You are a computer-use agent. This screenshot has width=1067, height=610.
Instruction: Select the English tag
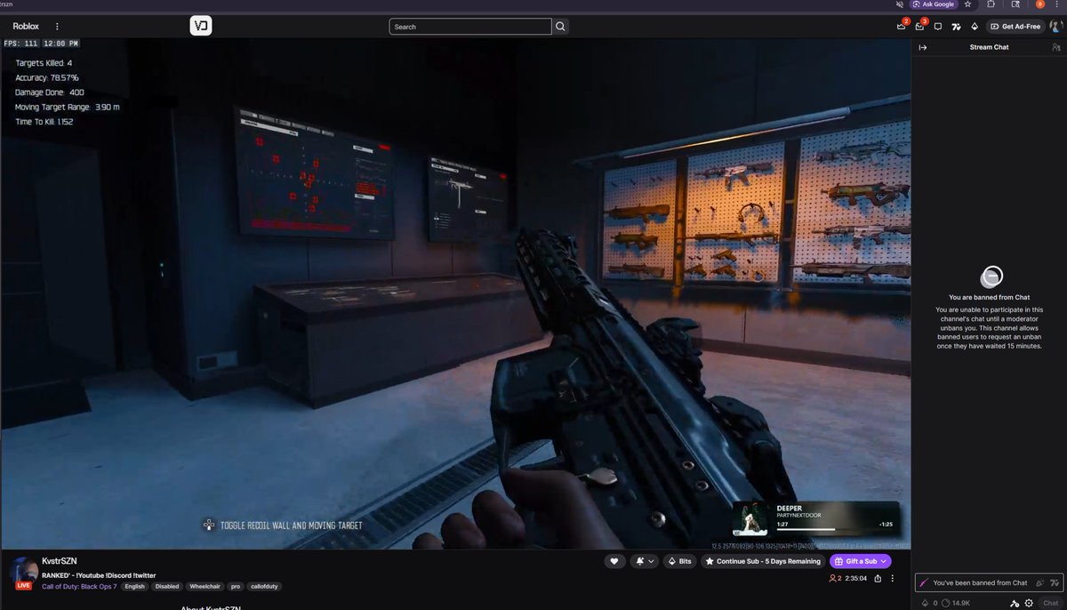pyautogui.click(x=134, y=586)
